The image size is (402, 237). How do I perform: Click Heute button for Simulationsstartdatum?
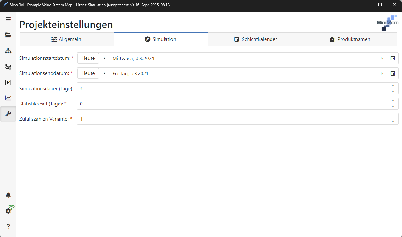tap(88, 58)
